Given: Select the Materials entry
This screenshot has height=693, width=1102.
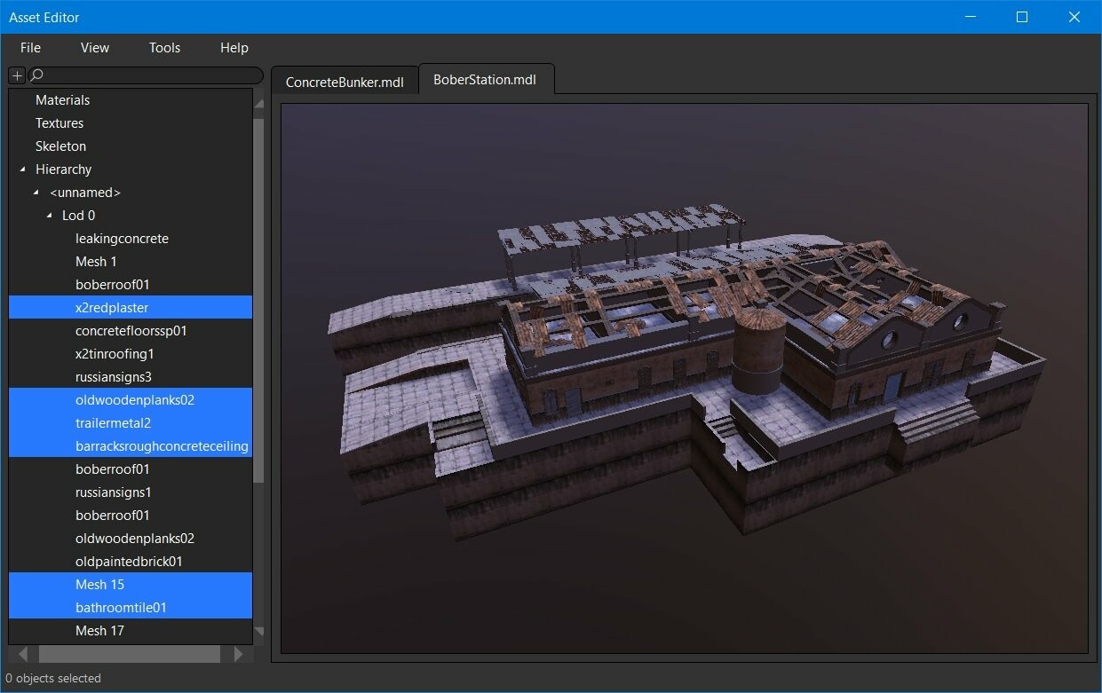Looking at the screenshot, I should (x=62, y=99).
